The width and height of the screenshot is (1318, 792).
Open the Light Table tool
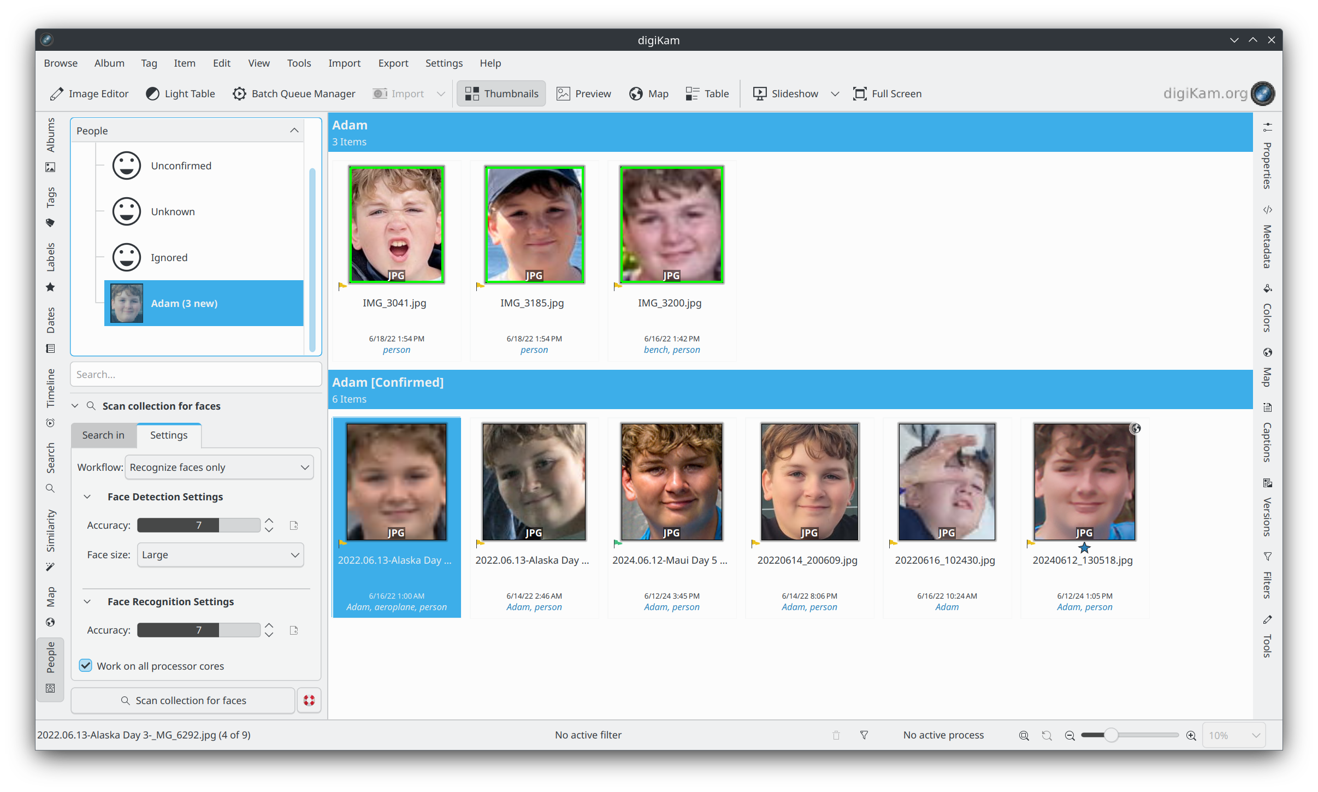click(x=181, y=93)
